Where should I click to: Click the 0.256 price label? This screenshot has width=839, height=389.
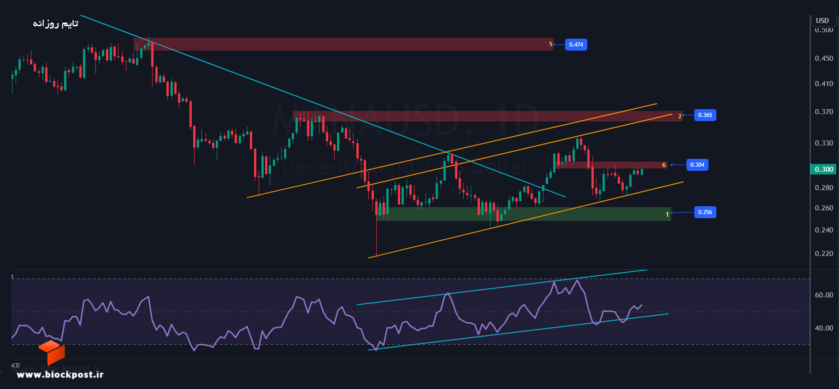(x=705, y=212)
